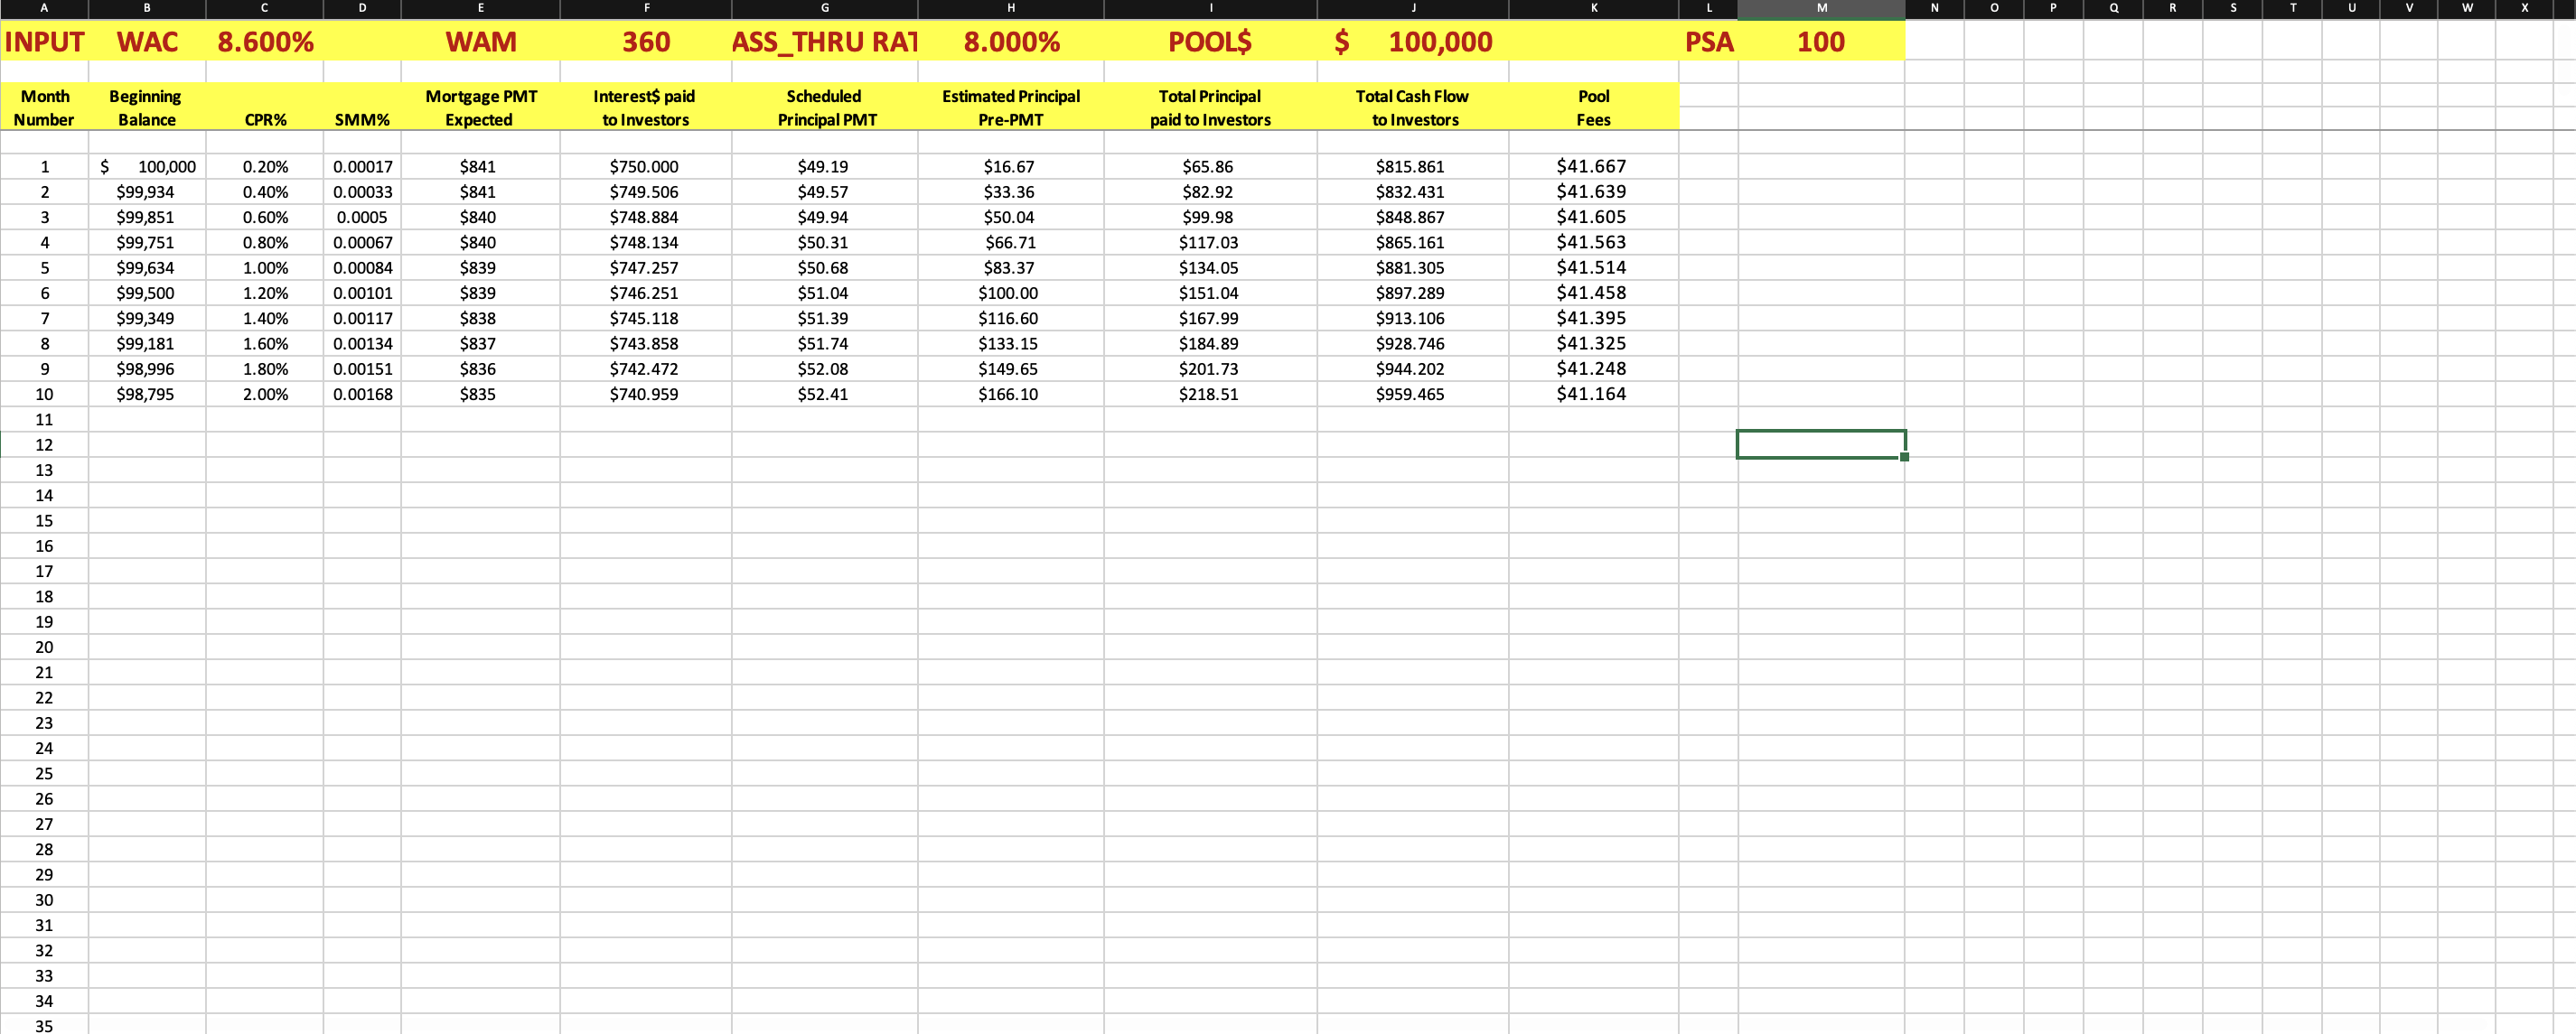Viewport: 2576px width, 1034px height.
Task: Select column M header
Action: pos(1820,8)
